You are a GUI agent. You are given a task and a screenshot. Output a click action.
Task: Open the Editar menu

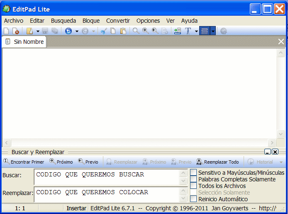point(37,21)
